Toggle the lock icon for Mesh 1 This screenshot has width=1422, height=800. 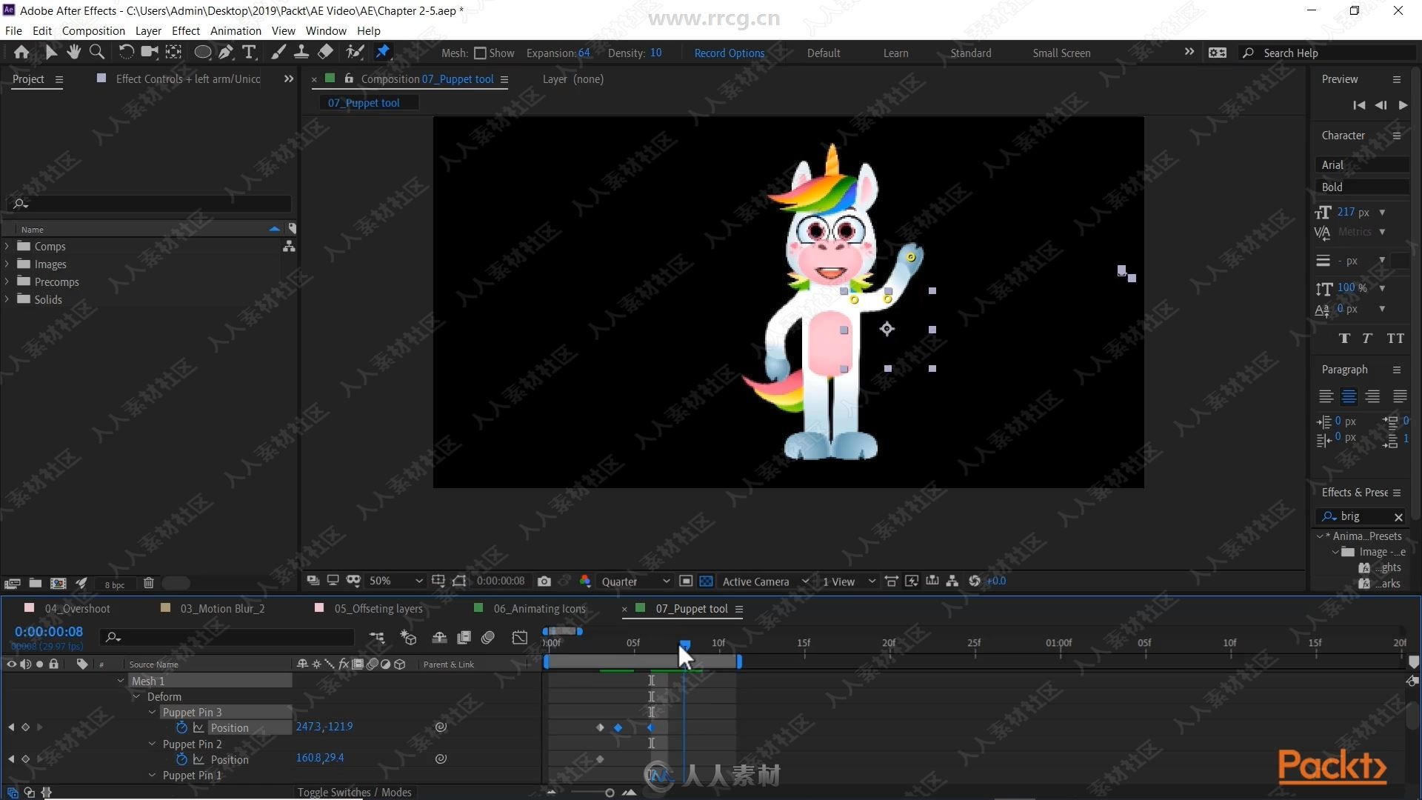coord(54,681)
